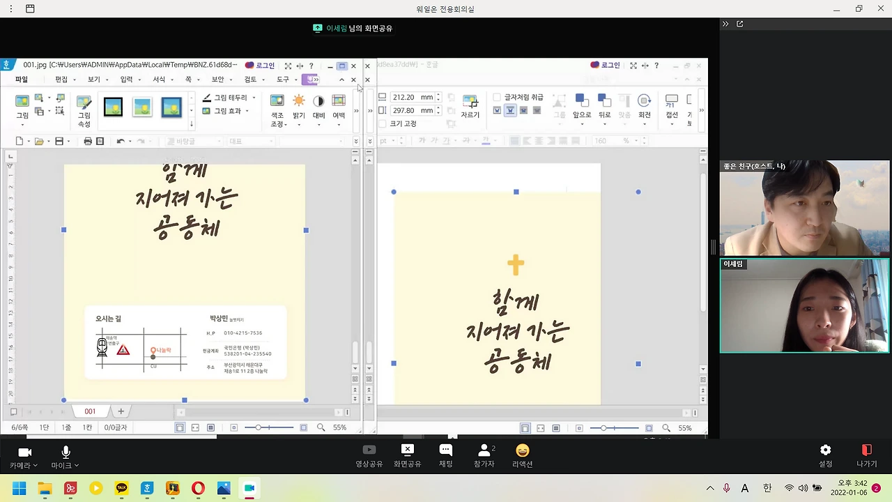The image size is (892, 502).
Task: Click the zoom magnifier in left status bar
Action: pyautogui.click(x=321, y=427)
